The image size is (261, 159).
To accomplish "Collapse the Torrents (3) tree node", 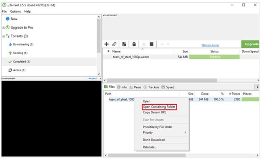I will [x=4, y=36].
